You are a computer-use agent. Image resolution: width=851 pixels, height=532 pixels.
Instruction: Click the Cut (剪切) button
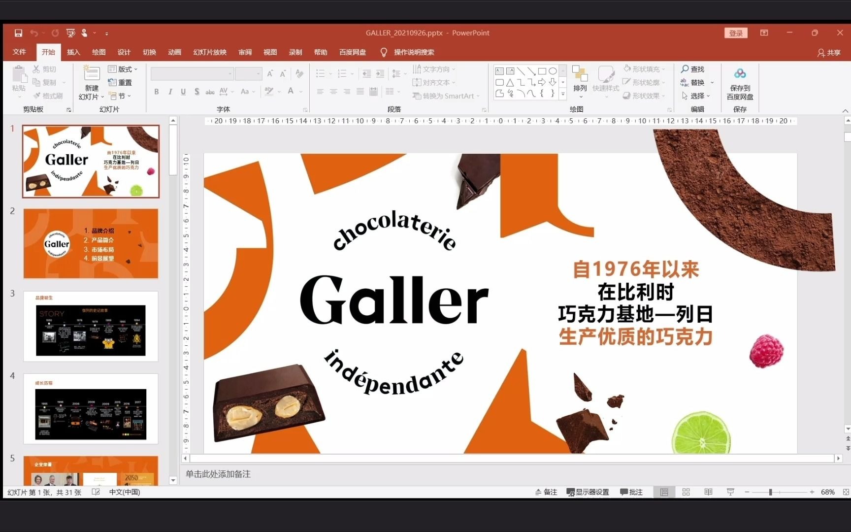pos(44,69)
